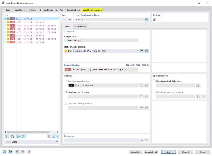Open the units and decimal places icon
Image resolution: width=212 pixels, height=156 pixels.
pyautogui.click(x=4, y=152)
